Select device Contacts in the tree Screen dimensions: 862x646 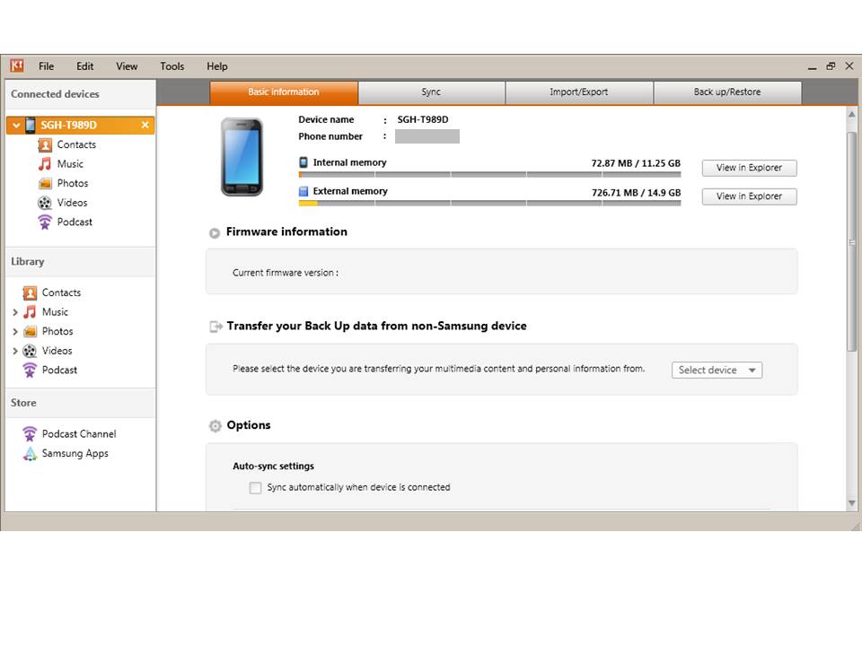pyautogui.click(x=76, y=145)
